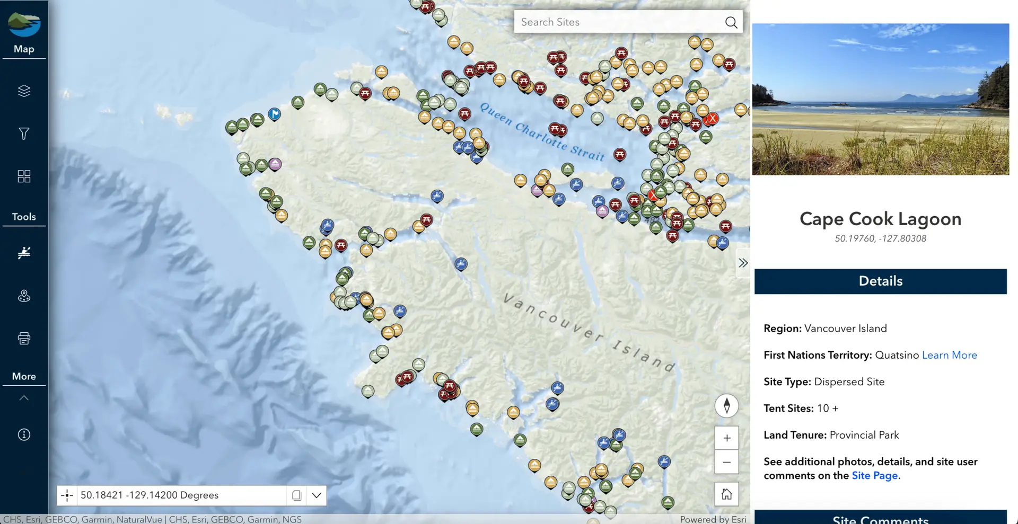Collapse the More section chevron
This screenshot has height=524, width=1018.
pos(24,398)
